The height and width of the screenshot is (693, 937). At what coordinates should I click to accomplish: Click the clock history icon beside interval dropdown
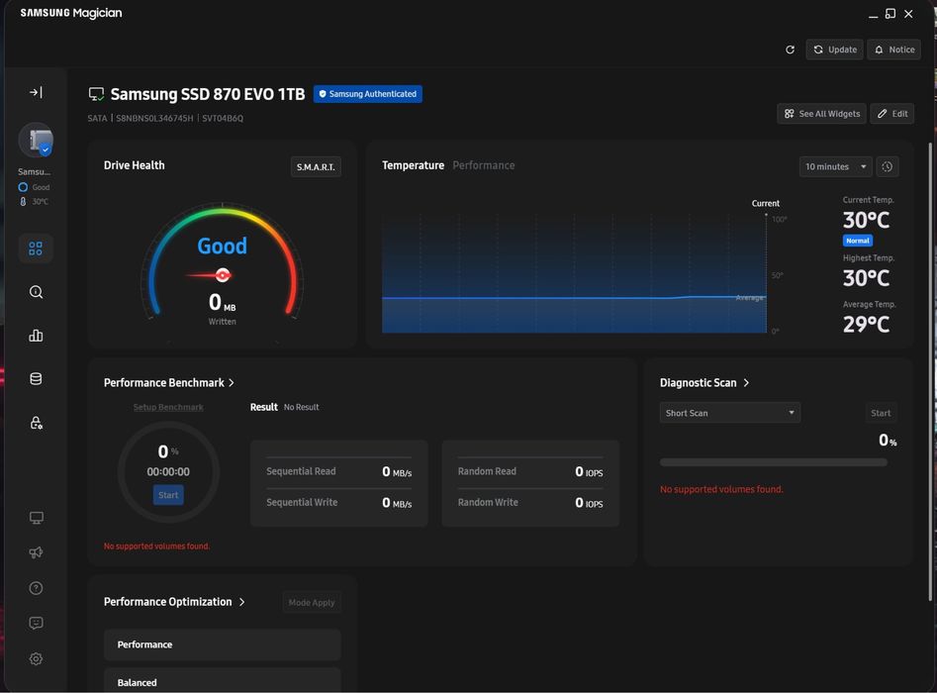(888, 167)
